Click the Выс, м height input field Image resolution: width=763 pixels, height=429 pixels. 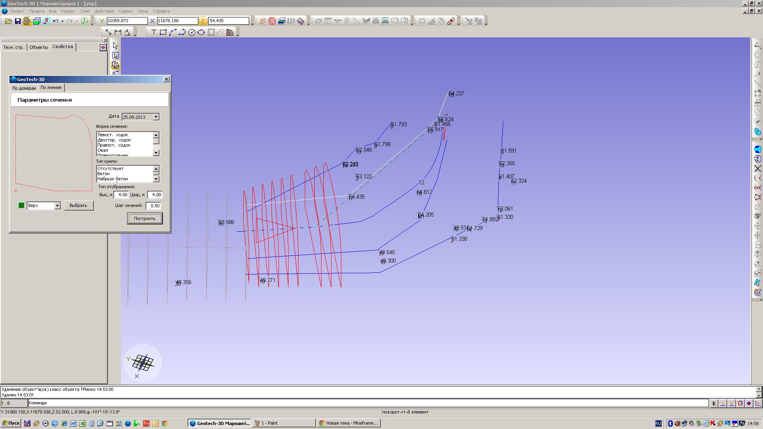121,195
